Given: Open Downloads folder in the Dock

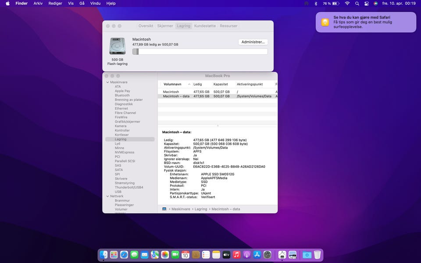Looking at the screenshot, I should 307,254.
